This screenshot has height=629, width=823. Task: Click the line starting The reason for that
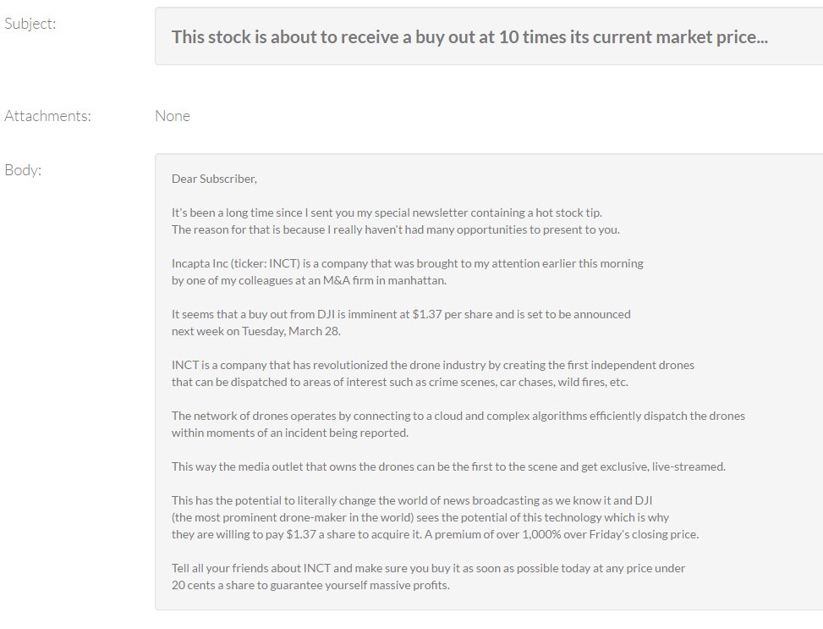point(396,229)
